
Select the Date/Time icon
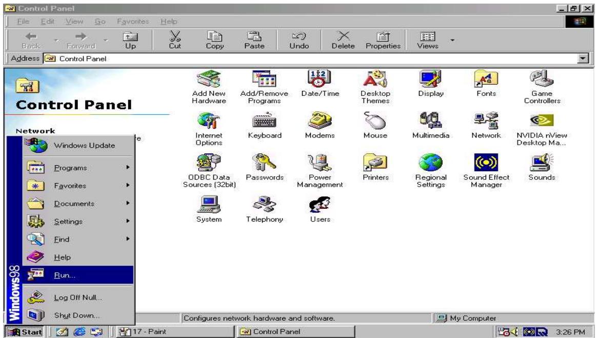click(x=320, y=84)
